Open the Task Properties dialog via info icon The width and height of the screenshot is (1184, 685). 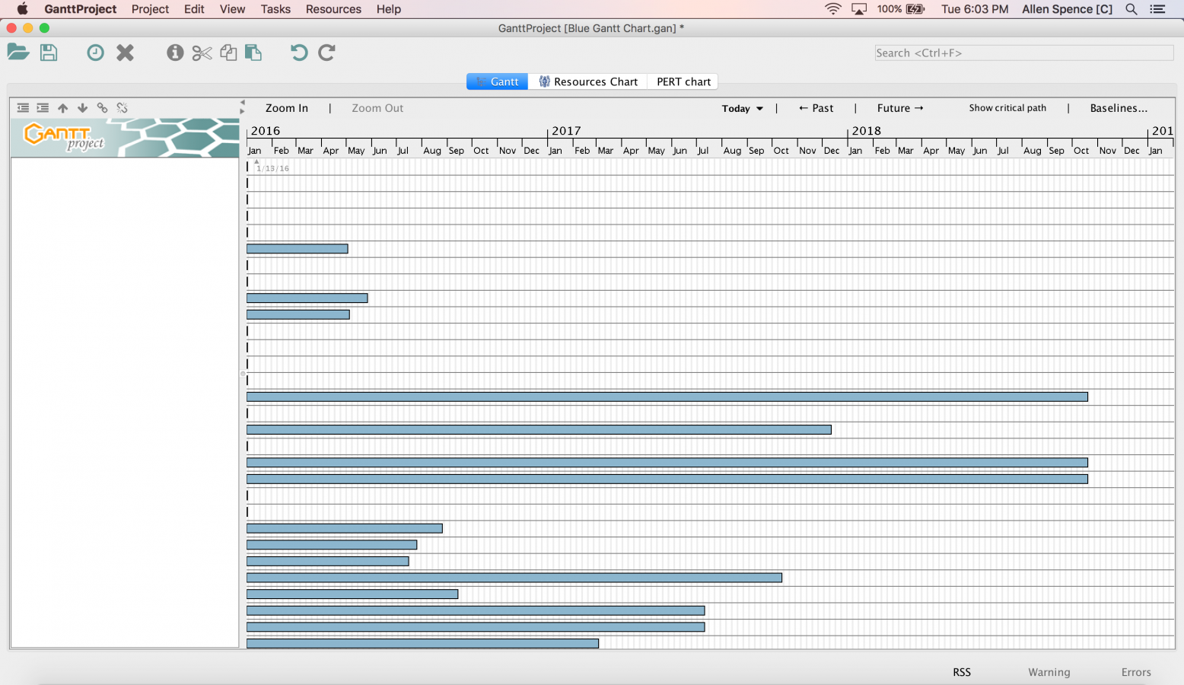[x=175, y=53]
